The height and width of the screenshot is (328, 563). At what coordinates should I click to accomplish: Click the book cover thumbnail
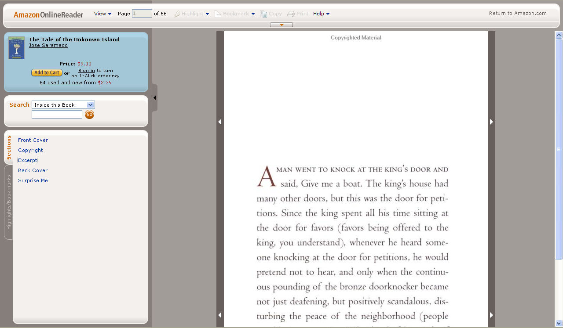pos(17,48)
